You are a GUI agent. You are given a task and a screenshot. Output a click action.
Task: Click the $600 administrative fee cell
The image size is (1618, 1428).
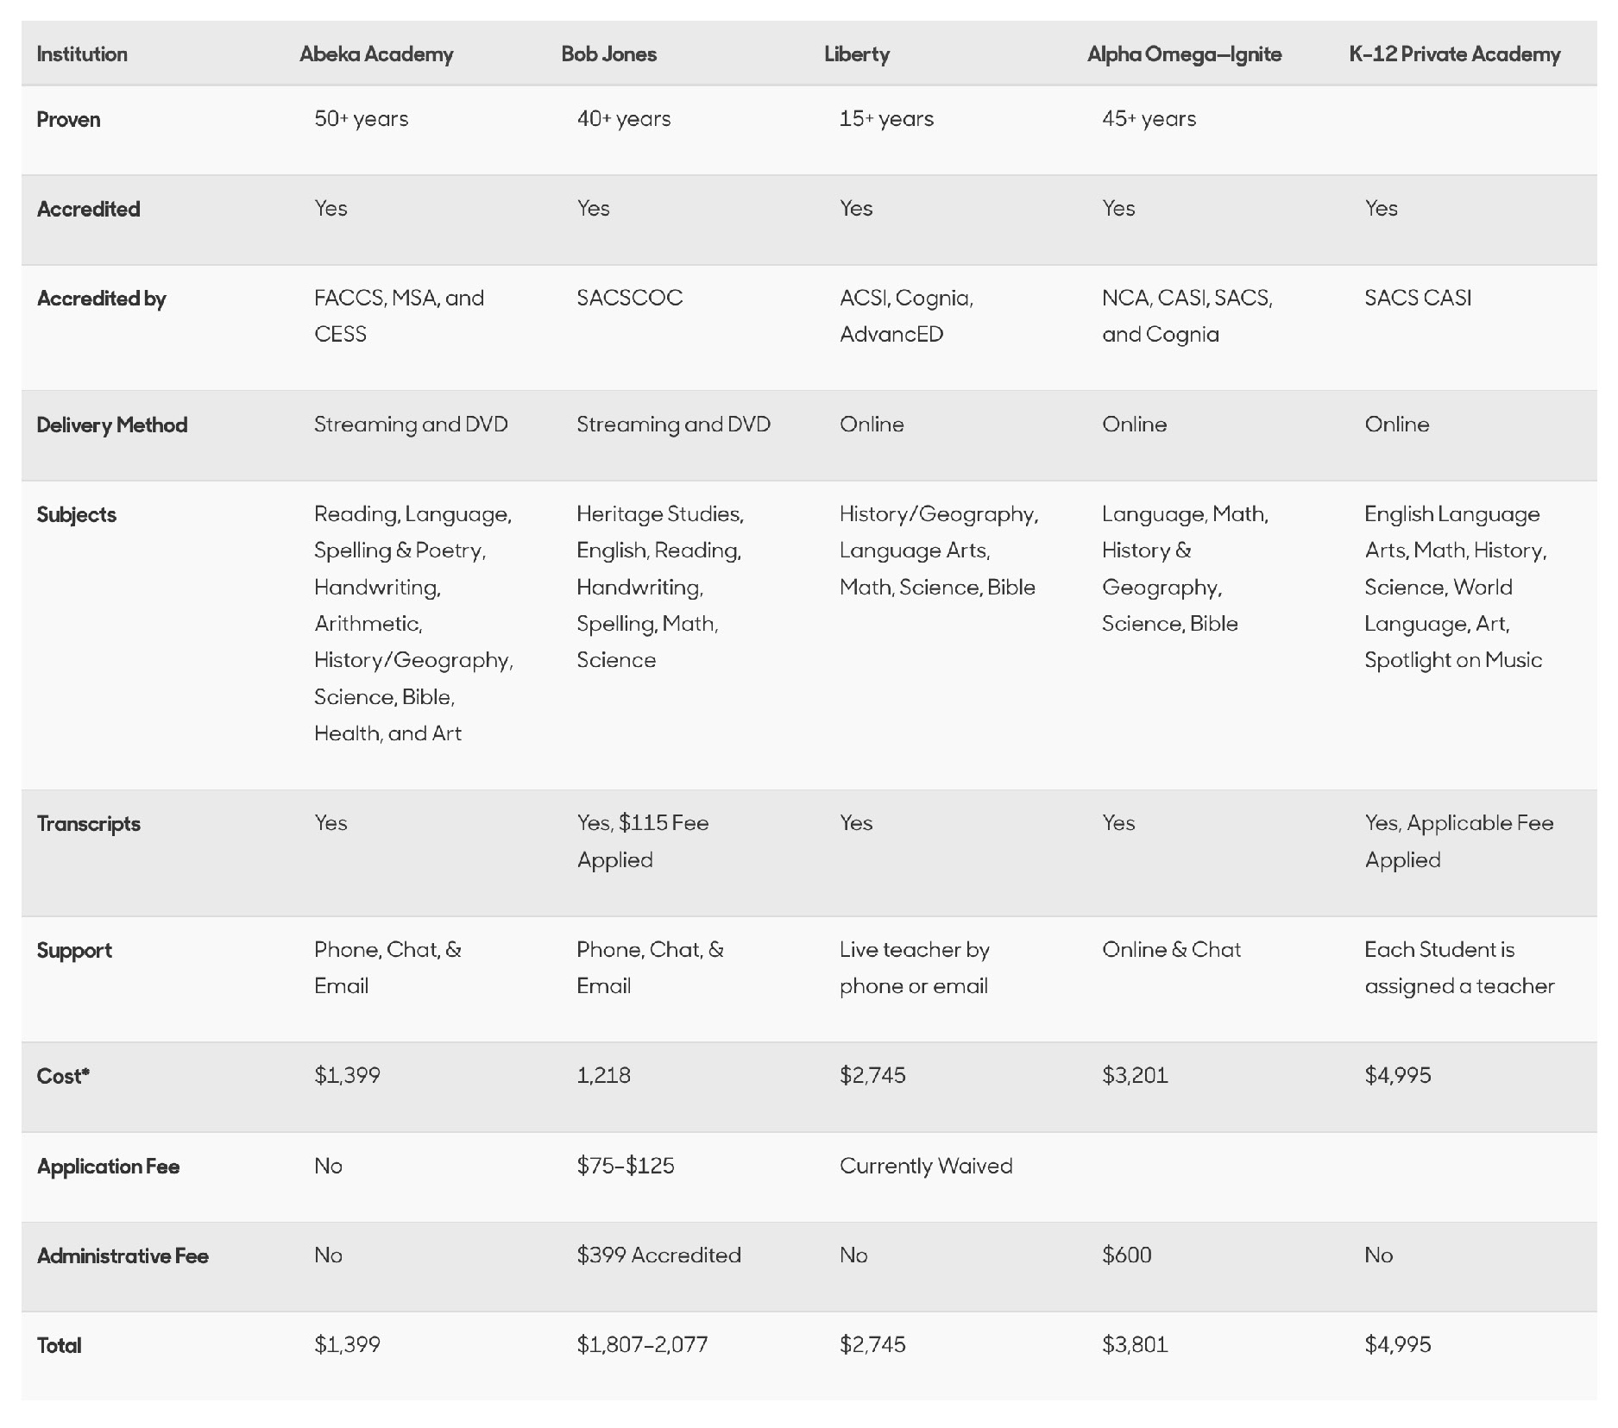1126,1255
